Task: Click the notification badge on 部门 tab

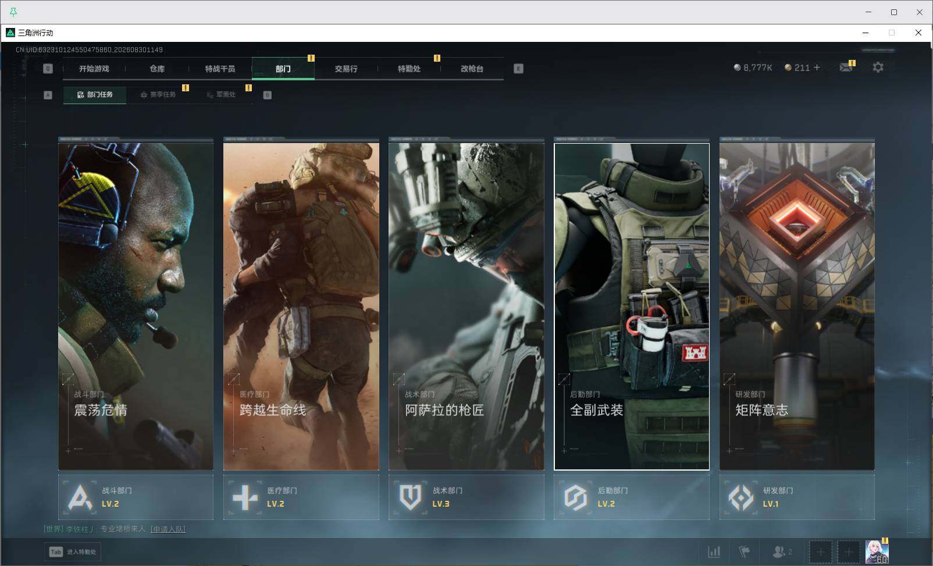Action: point(311,58)
